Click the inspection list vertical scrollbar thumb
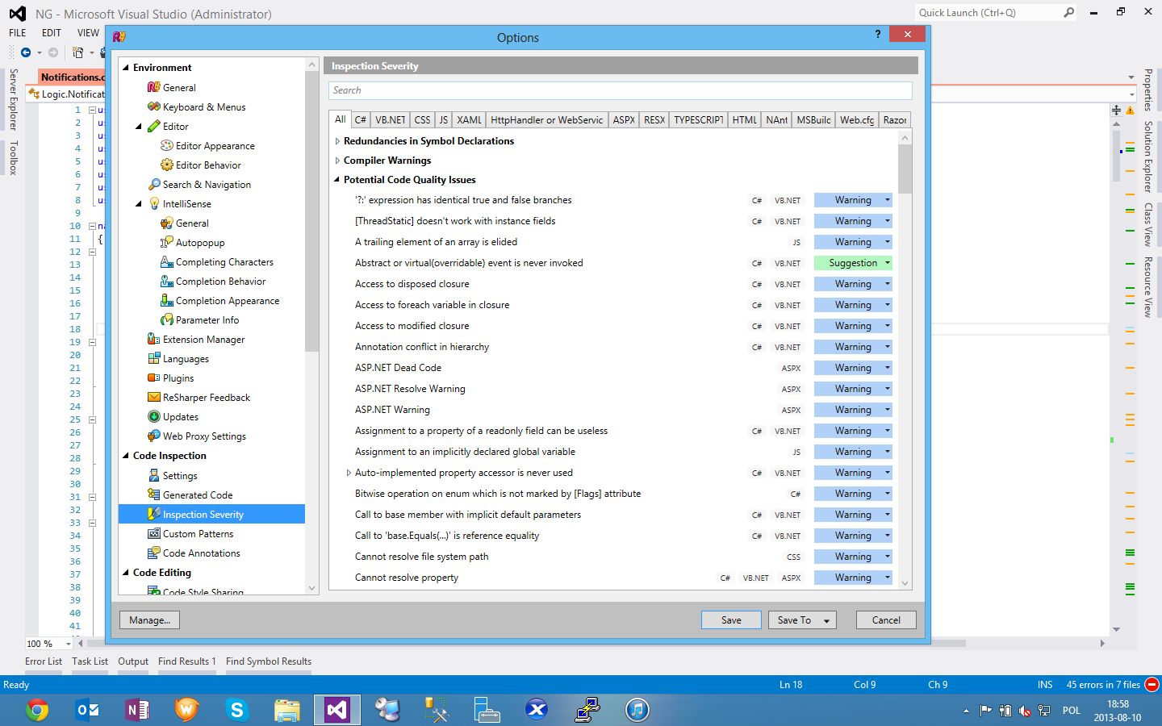 coord(905,169)
